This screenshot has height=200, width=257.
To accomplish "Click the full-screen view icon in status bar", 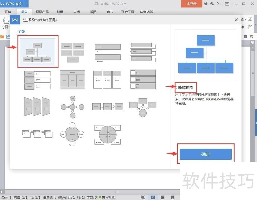I will [143, 197].
